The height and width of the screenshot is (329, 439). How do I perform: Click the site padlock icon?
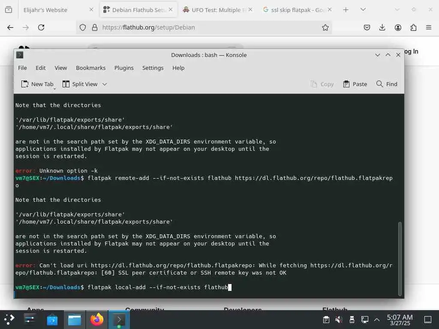pos(95,27)
